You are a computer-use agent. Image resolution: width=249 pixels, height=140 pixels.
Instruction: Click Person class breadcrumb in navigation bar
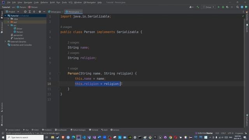tap(21, 7)
